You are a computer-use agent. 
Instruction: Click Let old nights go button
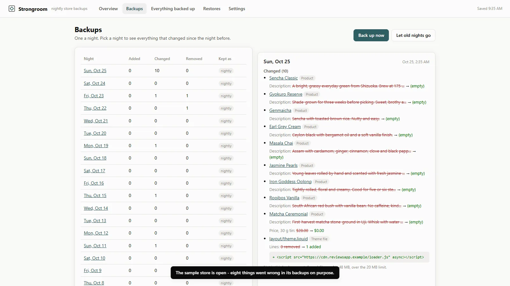[413, 35]
